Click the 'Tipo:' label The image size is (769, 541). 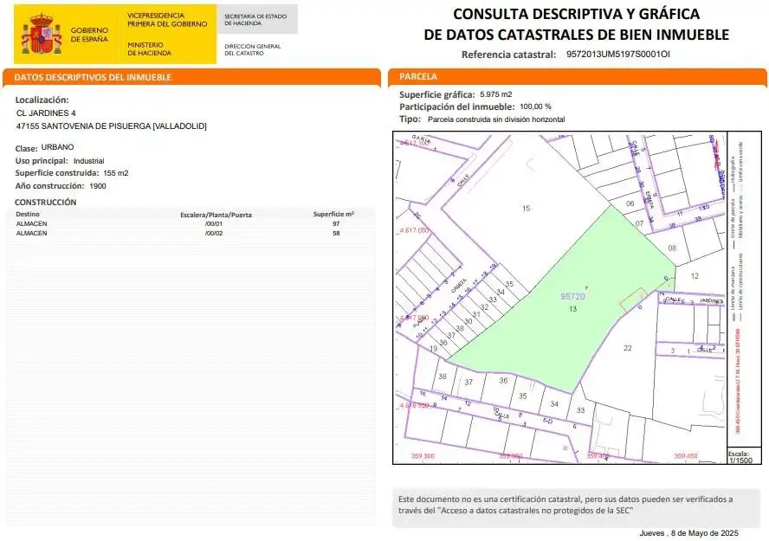tap(410, 119)
